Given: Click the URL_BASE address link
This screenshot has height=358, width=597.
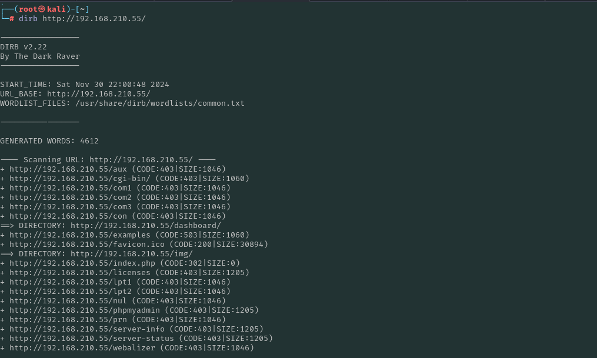Looking at the screenshot, I should pos(99,94).
